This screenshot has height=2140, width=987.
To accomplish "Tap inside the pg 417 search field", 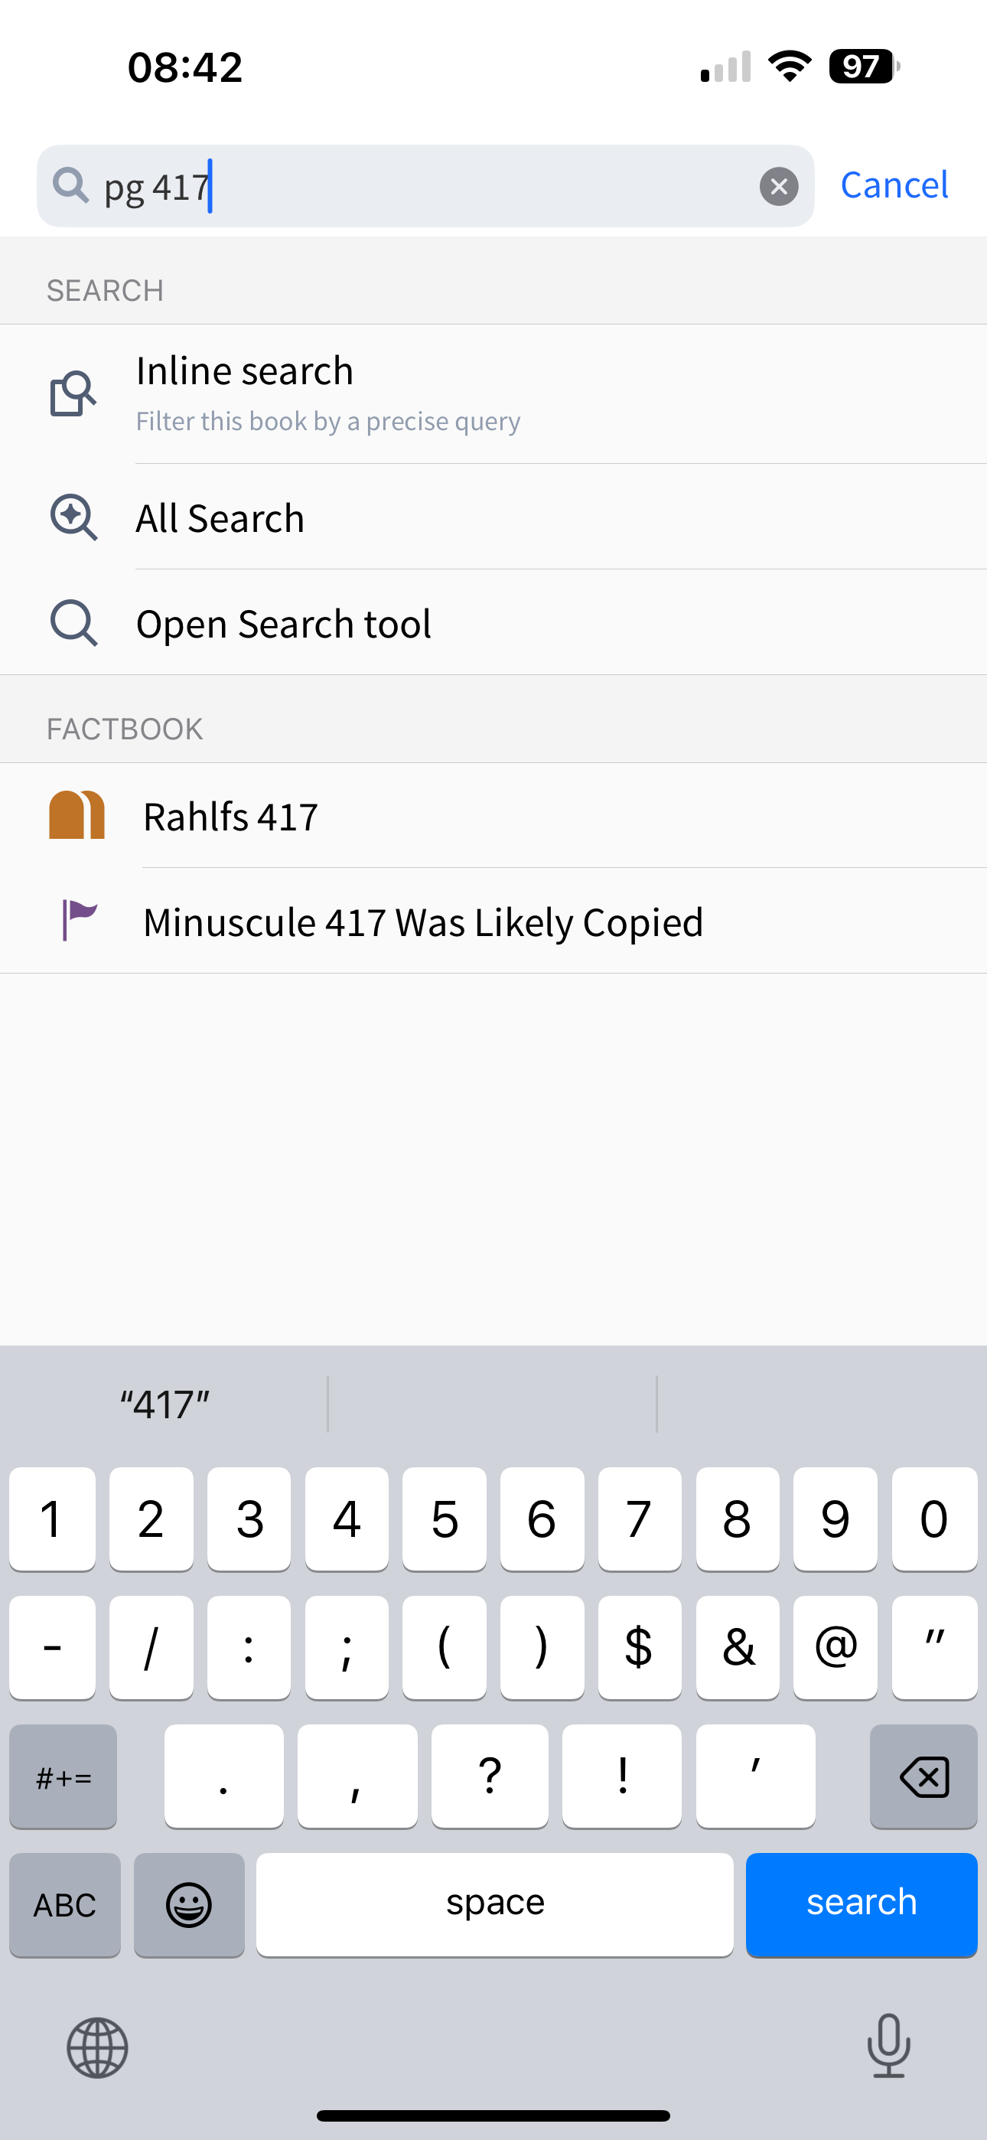I will tap(425, 186).
